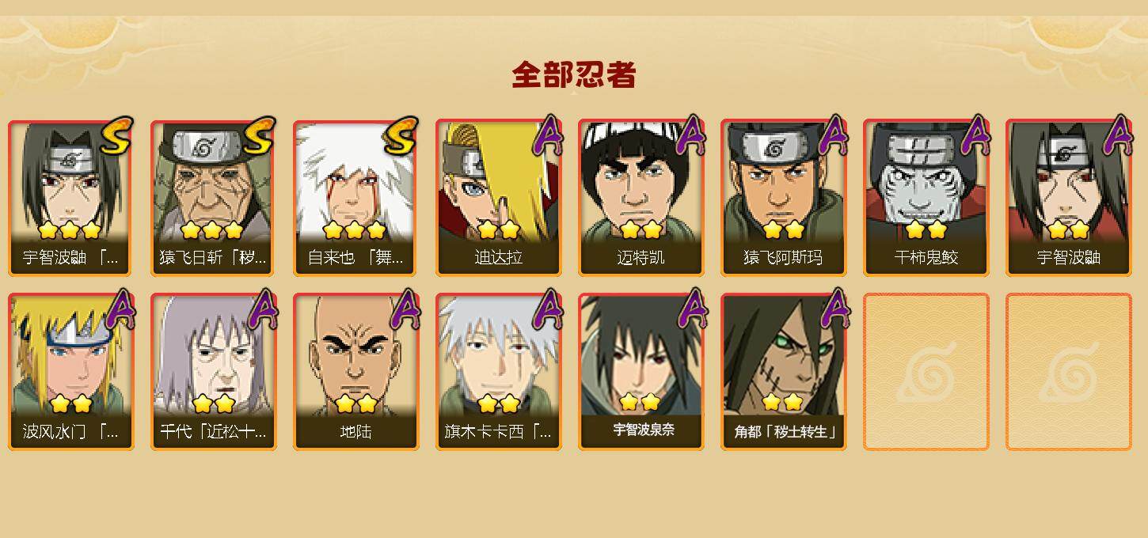Image resolution: width=1148 pixels, height=538 pixels.
Task: Select the 千代 ninja card
Action: click(214, 372)
